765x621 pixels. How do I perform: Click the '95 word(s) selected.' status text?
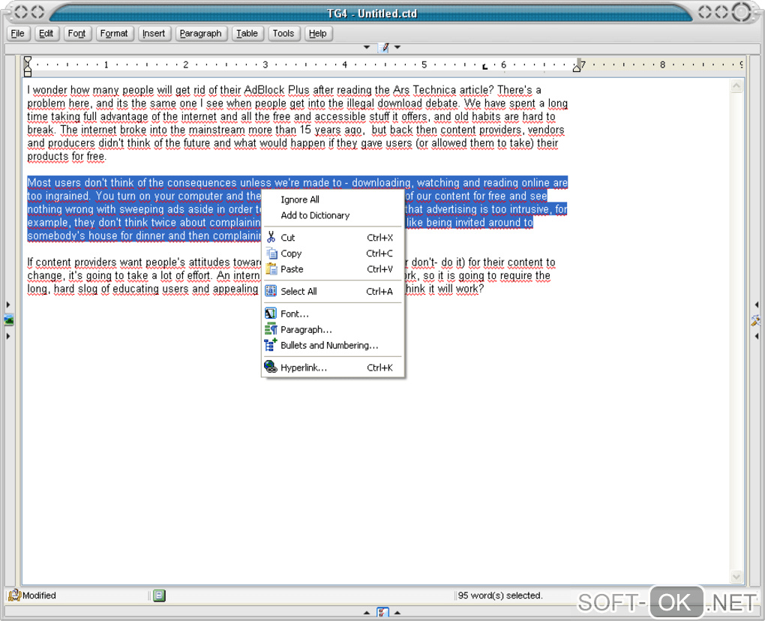(x=500, y=595)
